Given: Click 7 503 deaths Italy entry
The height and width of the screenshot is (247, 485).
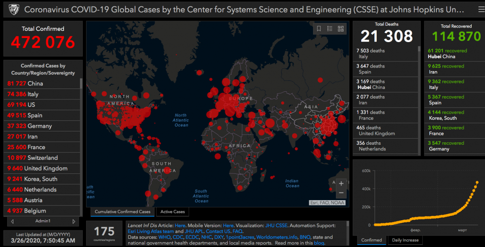Looking at the screenshot, I should 386,54.
